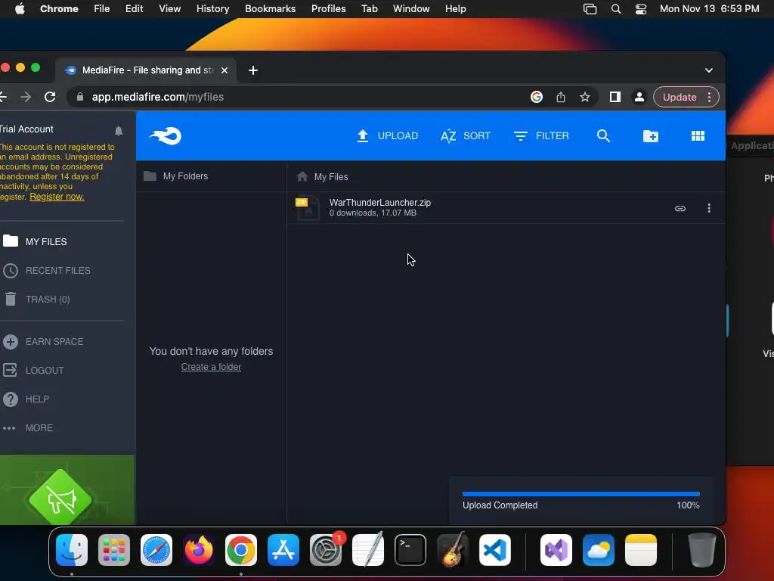Copy share link for WarThunderLauncher.zip
The width and height of the screenshot is (774, 581).
680,209
